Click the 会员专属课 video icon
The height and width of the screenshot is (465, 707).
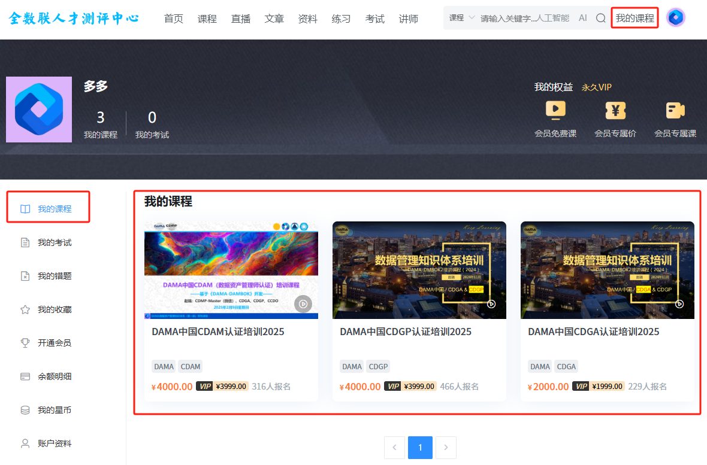675,111
